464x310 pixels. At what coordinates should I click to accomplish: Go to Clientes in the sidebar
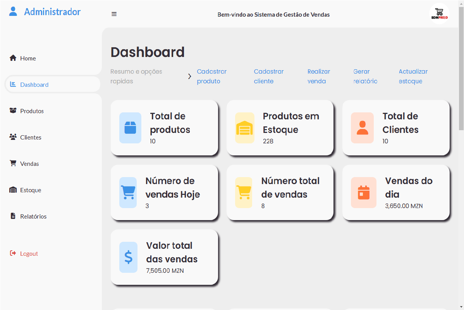coord(31,138)
